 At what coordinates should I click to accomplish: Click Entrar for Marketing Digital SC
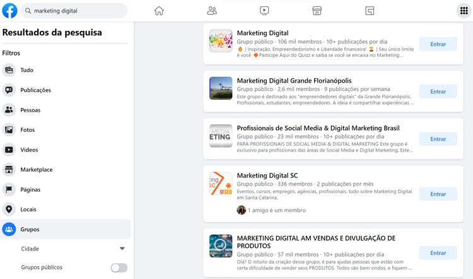tap(438, 194)
